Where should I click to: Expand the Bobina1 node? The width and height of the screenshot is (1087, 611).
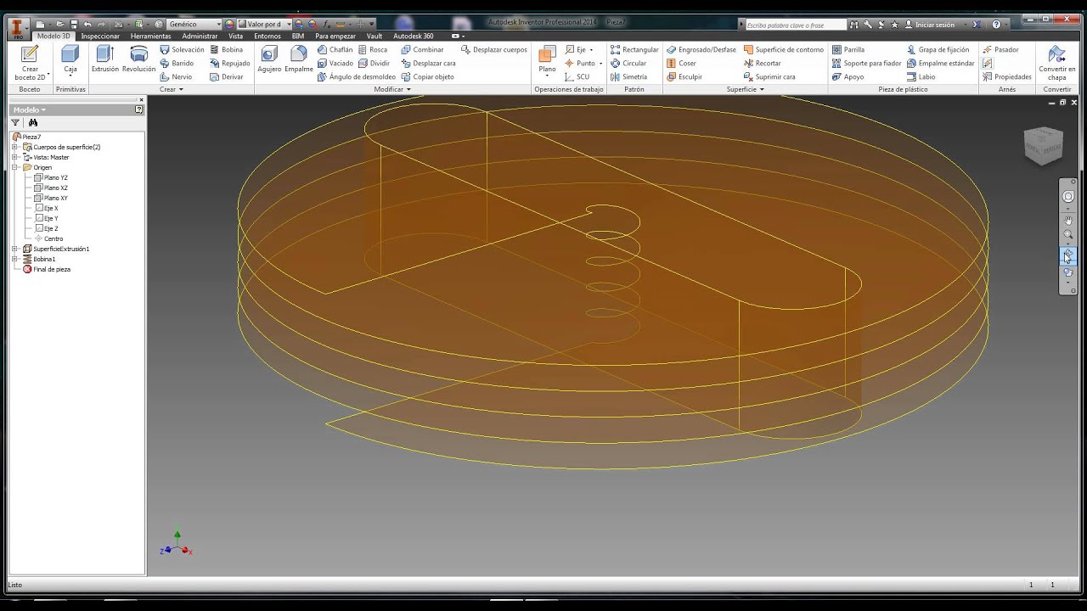point(14,259)
